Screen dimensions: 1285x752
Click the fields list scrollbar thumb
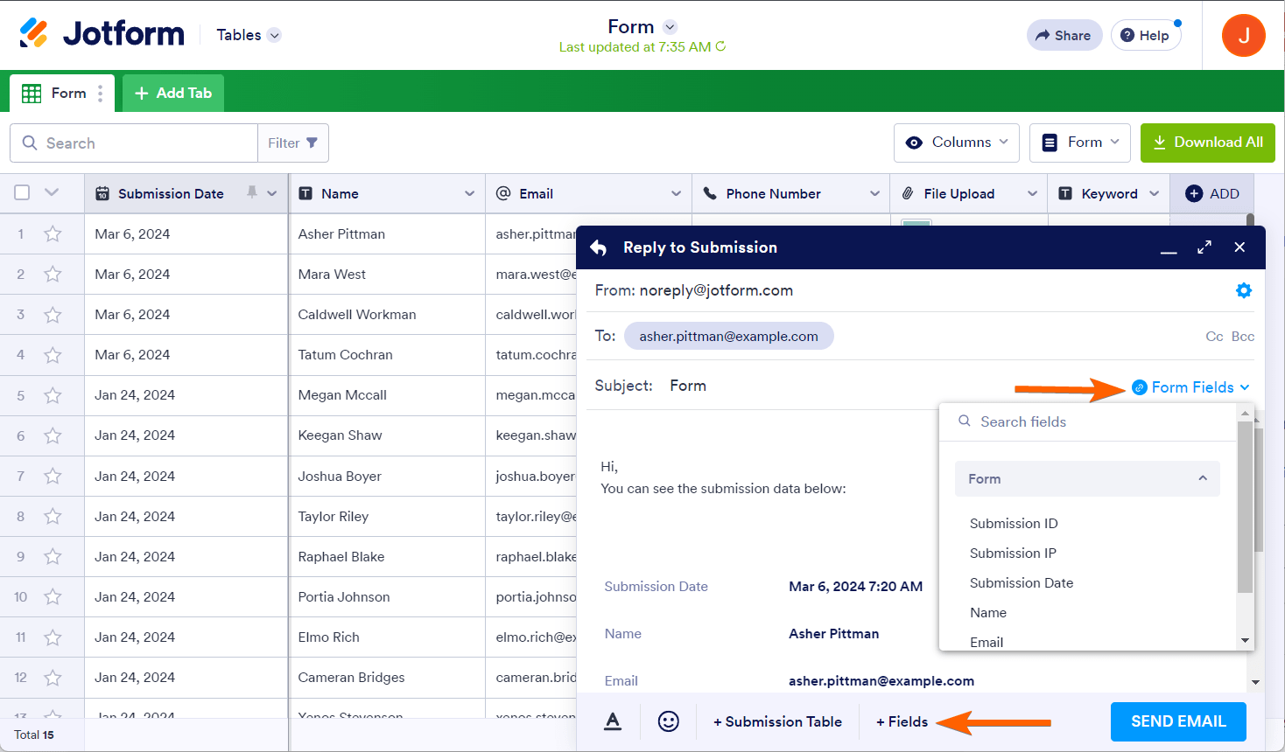point(1245,507)
